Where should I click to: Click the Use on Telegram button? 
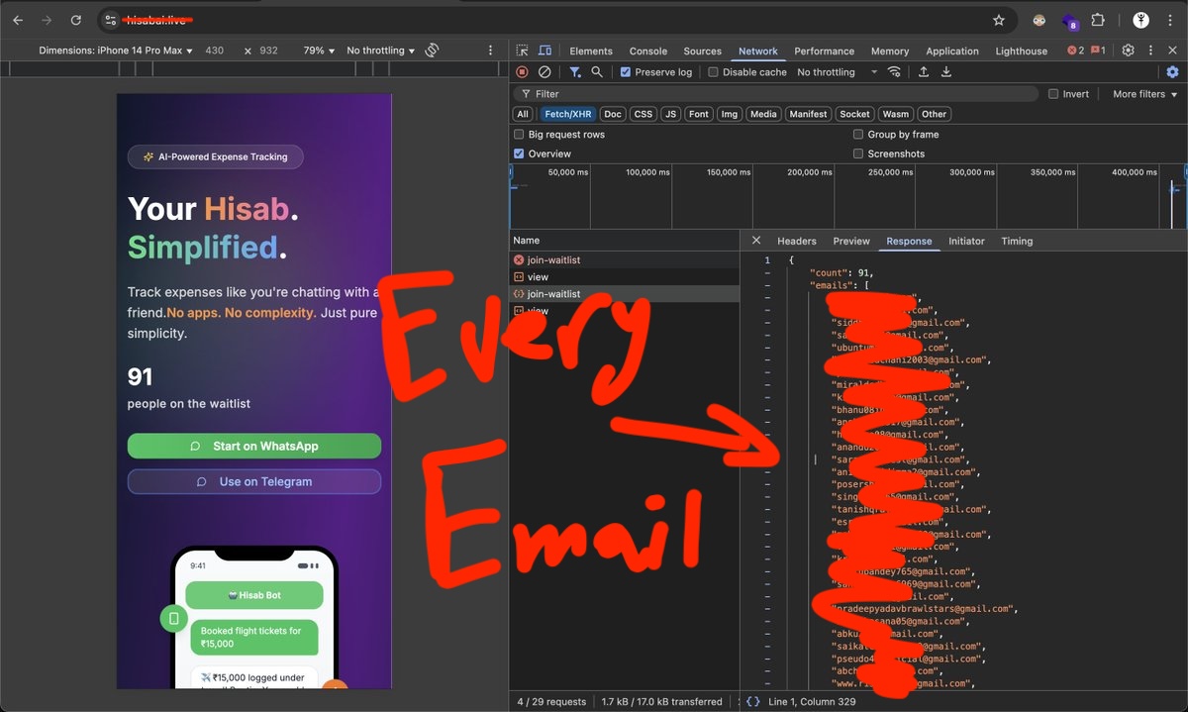tap(253, 481)
